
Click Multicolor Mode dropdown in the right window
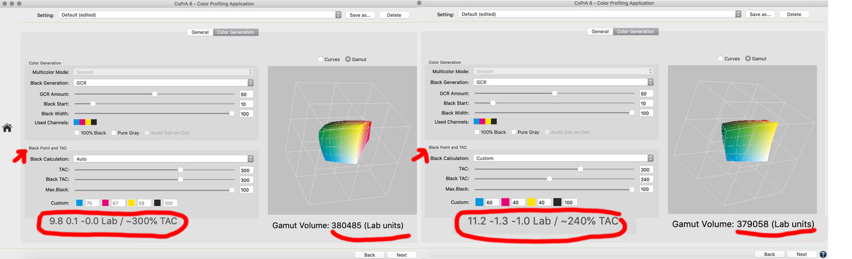pyautogui.click(x=563, y=71)
